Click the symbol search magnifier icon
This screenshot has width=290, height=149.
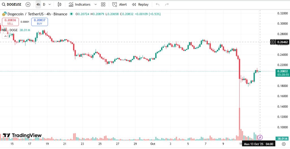click(x=4, y=5)
